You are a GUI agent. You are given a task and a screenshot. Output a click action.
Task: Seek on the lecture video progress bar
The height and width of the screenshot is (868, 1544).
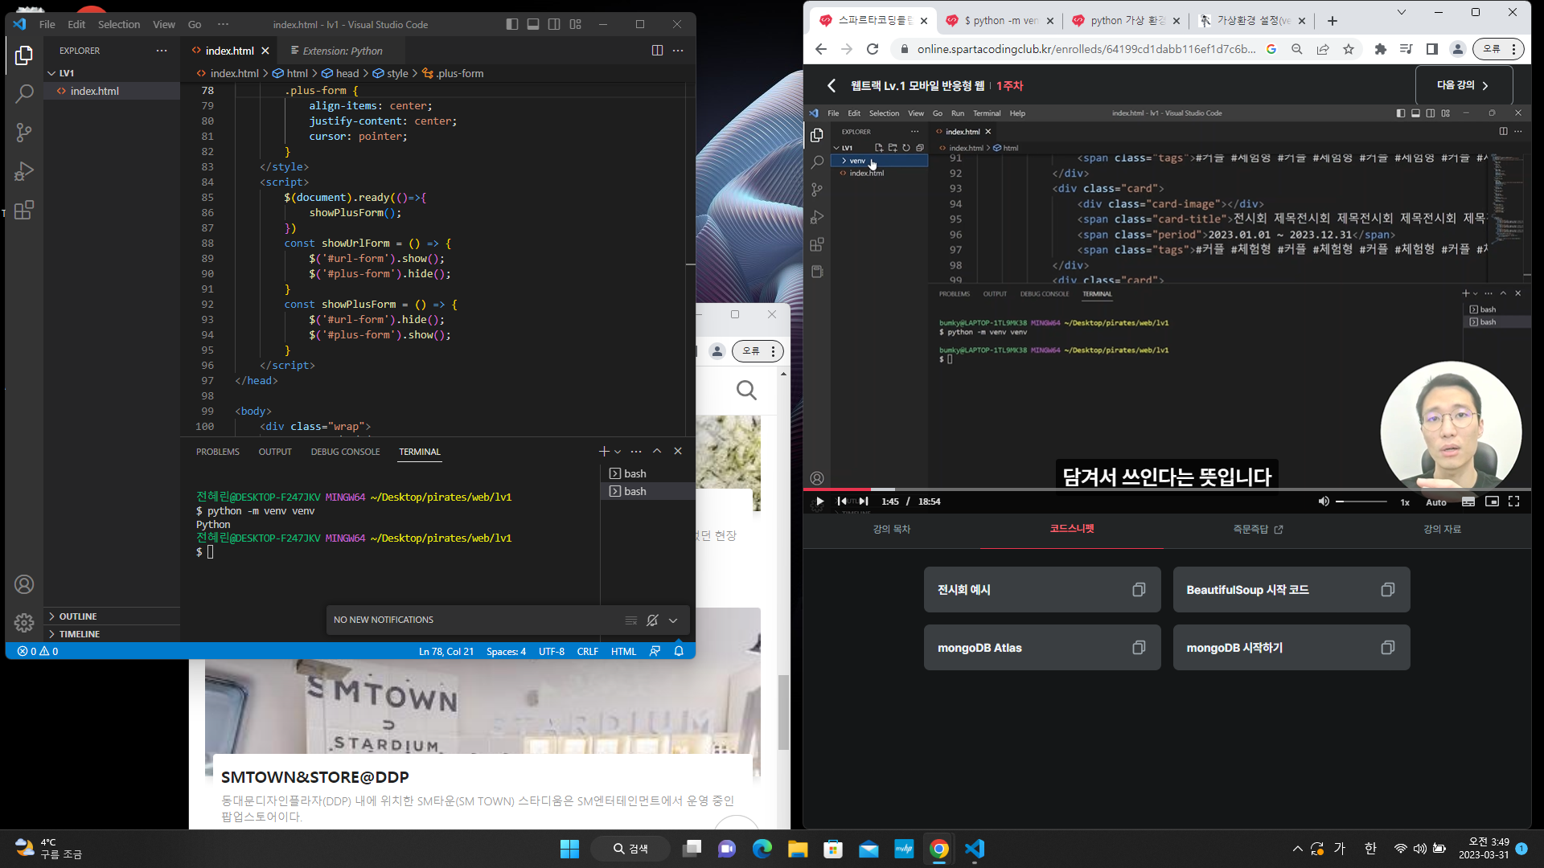click(1167, 489)
